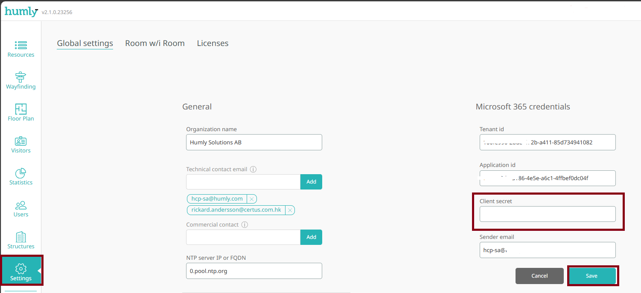Image resolution: width=641 pixels, height=293 pixels.
Task: Remove hcp-sa@humly.com email tag
Action: (252, 199)
